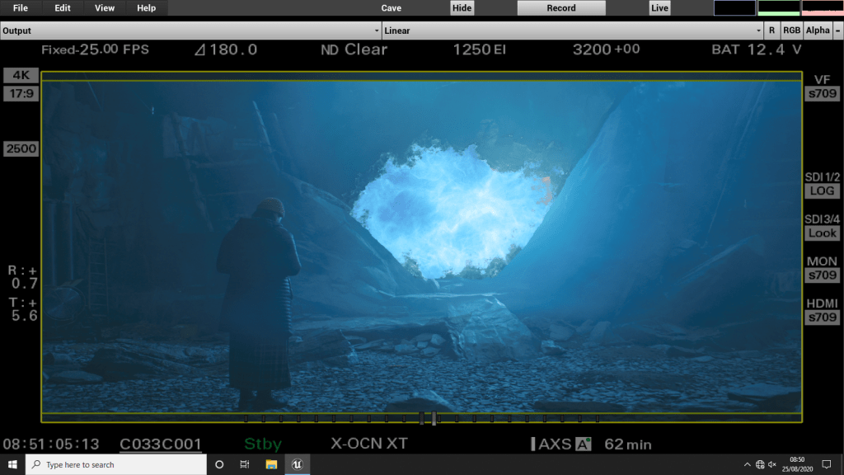Screen dimensions: 844x475
Task: Click the green waveform scope swatch
Action: (x=778, y=8)
